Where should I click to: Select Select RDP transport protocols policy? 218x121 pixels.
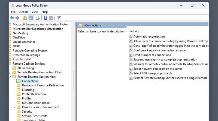pyautogui.click(x=153, y=74)
